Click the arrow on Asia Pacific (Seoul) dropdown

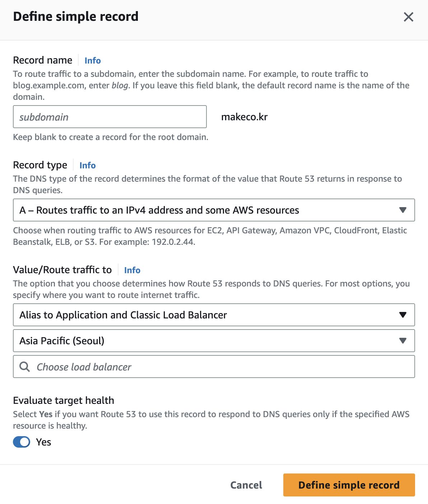coord(403,341)
